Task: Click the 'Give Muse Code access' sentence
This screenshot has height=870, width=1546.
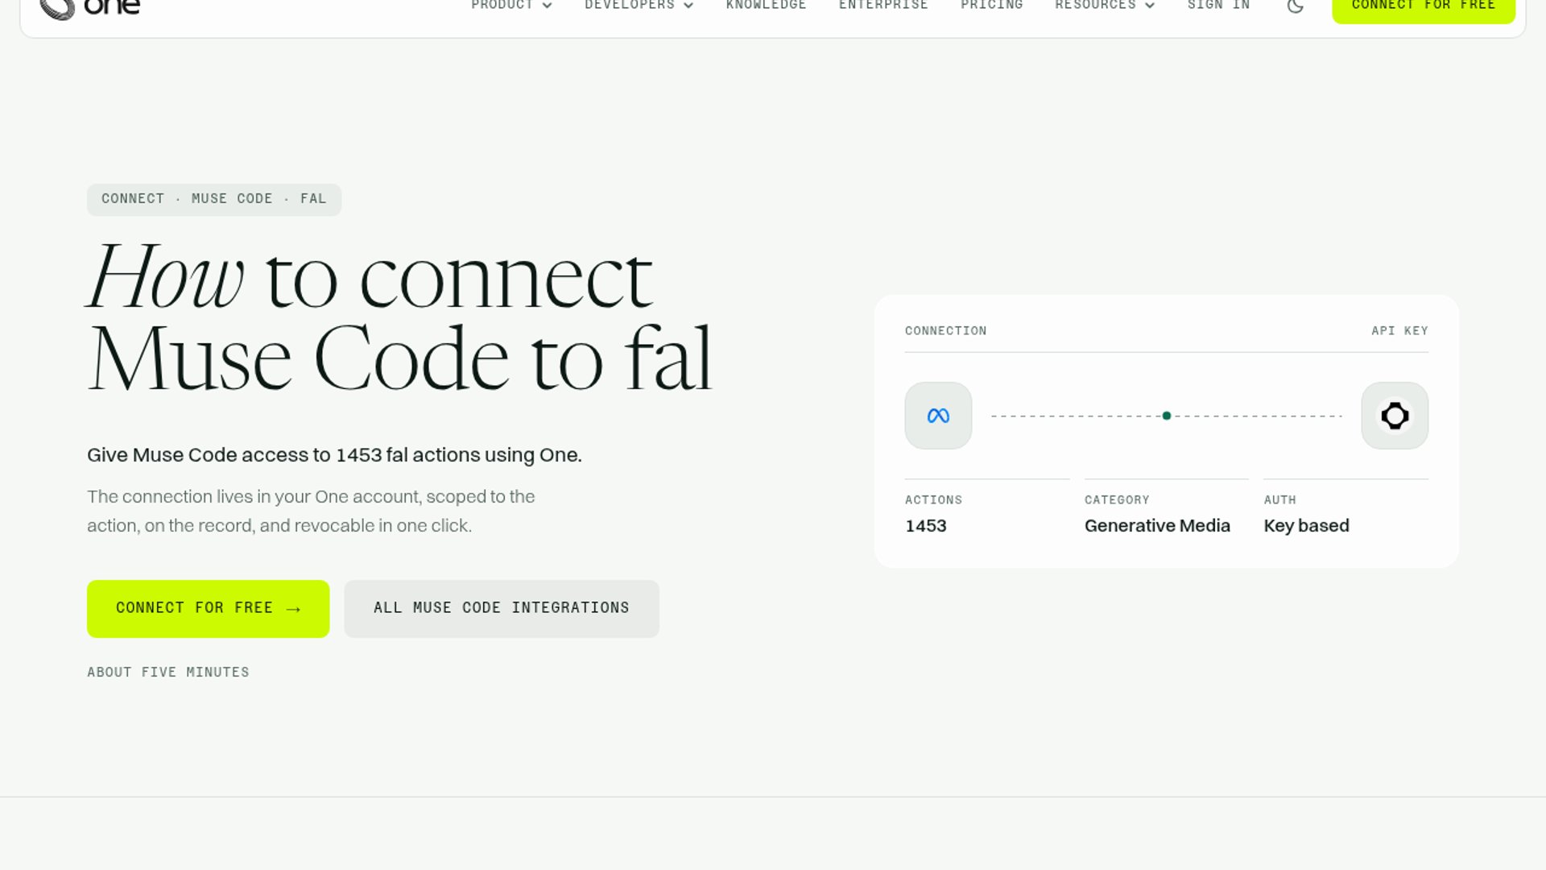Action: coord(334,455)
